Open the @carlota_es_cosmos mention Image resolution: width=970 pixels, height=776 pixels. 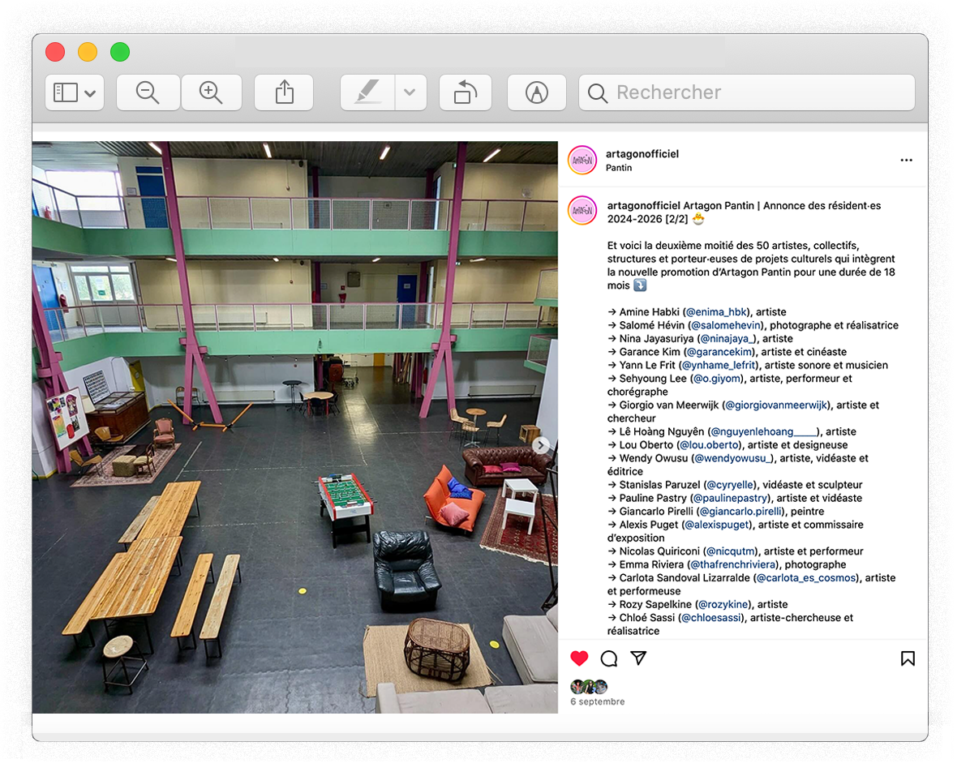point(806,578)
